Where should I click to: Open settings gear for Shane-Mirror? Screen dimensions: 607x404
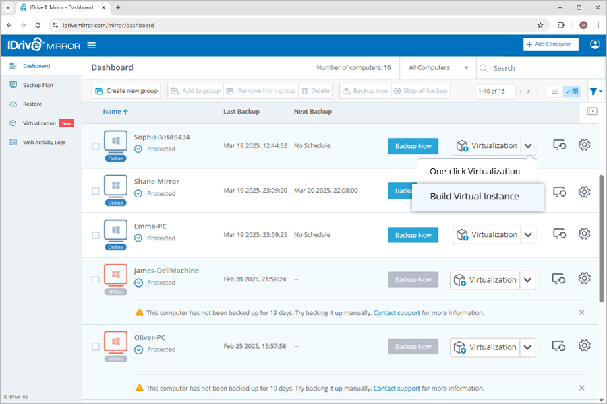tap(584, 192)
